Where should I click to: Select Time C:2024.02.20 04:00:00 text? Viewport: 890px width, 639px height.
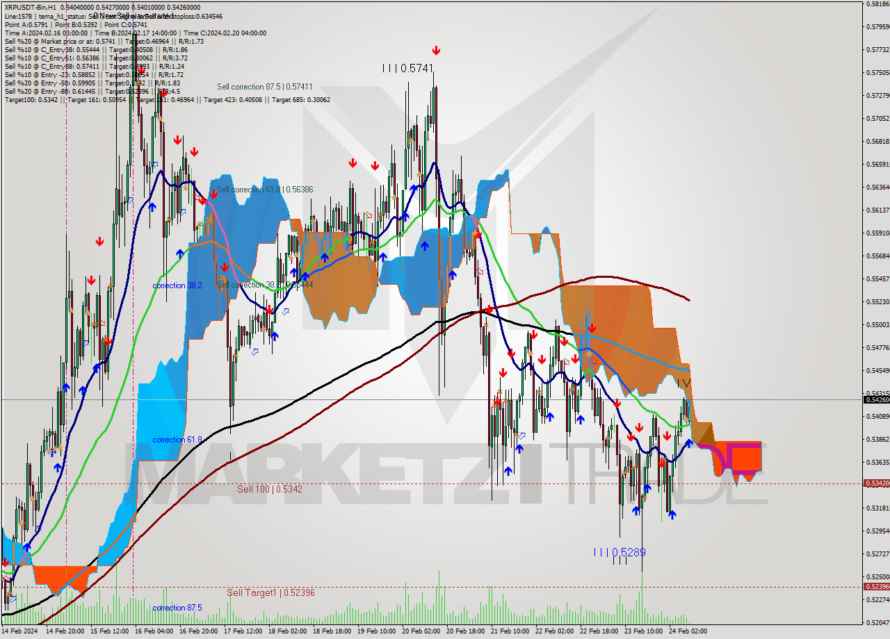pos(225,33)
